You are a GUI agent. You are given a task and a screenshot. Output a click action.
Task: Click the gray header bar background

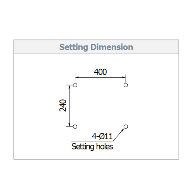pyautogui.click(x=96, y=47)
